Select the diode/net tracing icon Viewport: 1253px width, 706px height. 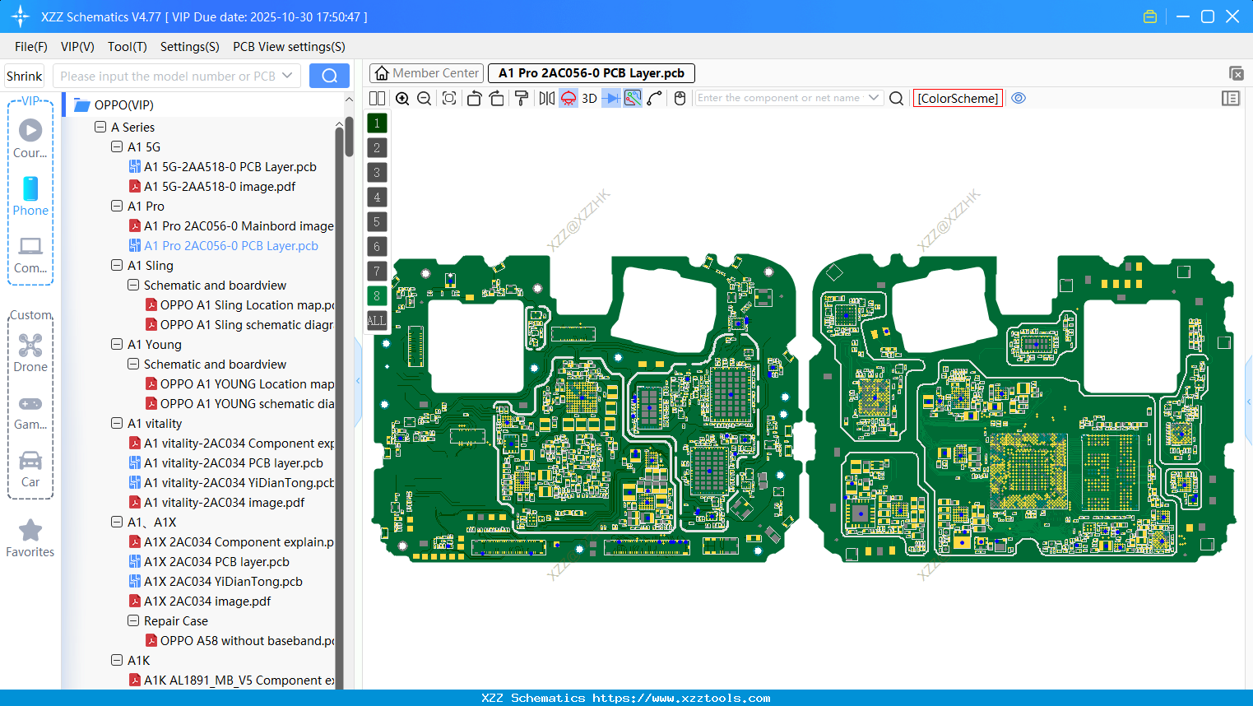point(610,98)
